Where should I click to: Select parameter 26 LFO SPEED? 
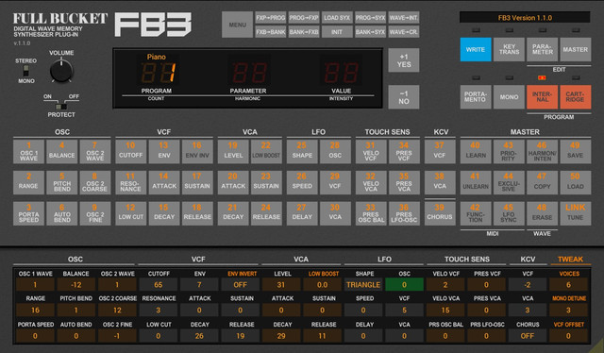pyautogui.click(x=302, y=182)
